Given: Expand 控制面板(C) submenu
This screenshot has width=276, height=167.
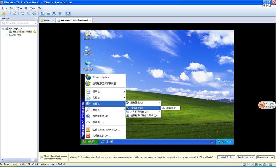Looking at the screenshot, I should (x=143, y=103).
